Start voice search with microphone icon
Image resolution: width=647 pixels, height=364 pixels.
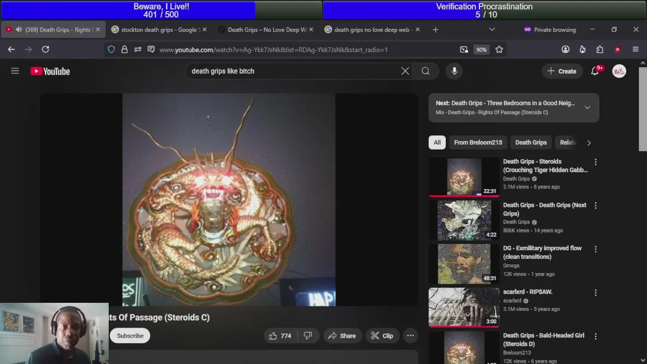(x=454, y=71)
